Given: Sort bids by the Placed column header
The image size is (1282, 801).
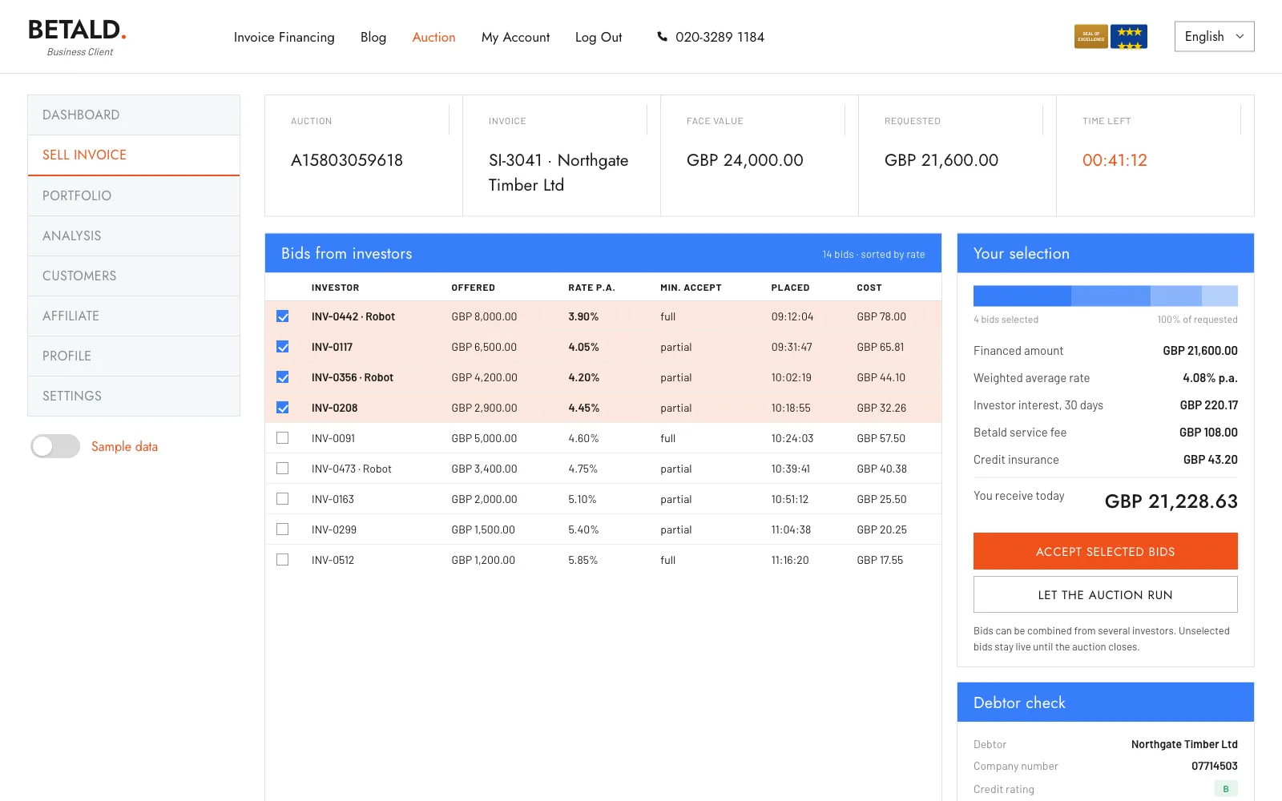Looking at the screenshot, I should [x=790, y=288].
